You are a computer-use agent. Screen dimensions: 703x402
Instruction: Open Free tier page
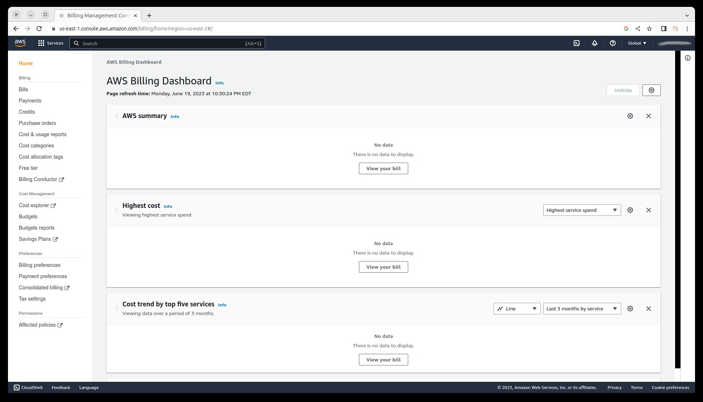[28, 168]
